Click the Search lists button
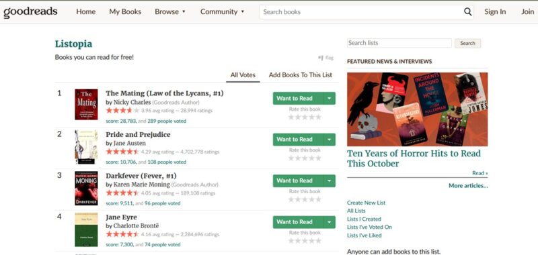Screen dimensions: 538x255 pos(467,43)
